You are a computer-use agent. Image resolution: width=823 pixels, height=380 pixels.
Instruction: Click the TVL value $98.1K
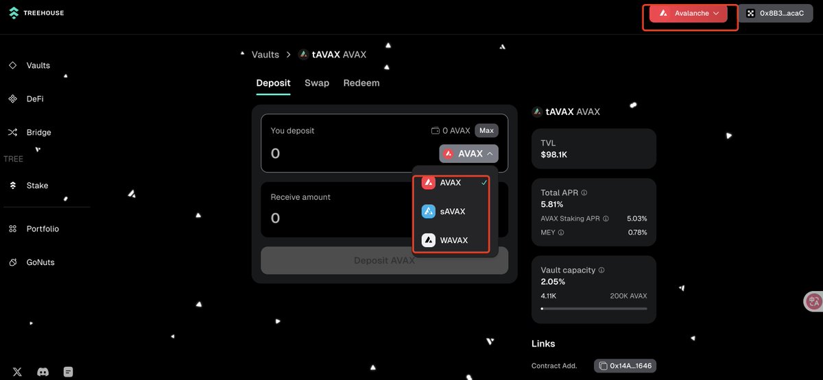tap(554, 155)
